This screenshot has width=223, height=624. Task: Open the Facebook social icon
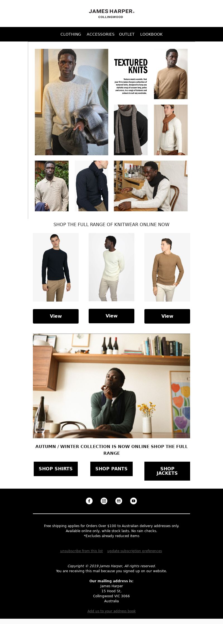pyautogui.click(x=89, y=501)
